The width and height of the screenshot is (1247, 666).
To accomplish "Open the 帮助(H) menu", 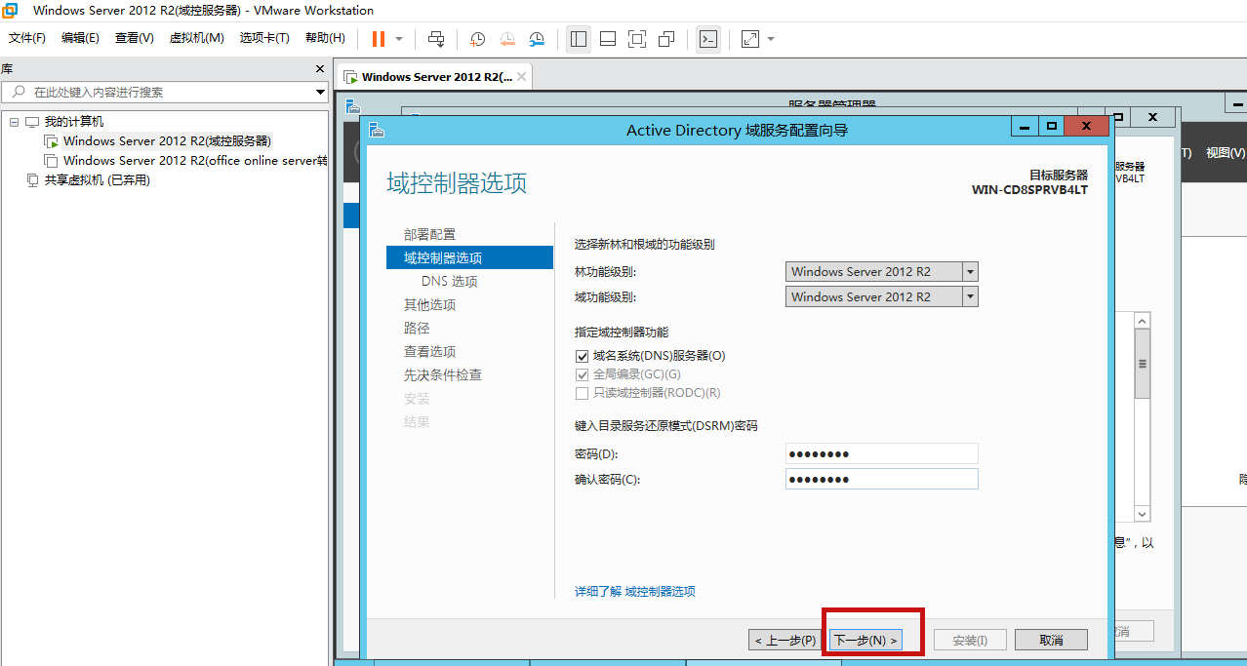I will 325,38.
